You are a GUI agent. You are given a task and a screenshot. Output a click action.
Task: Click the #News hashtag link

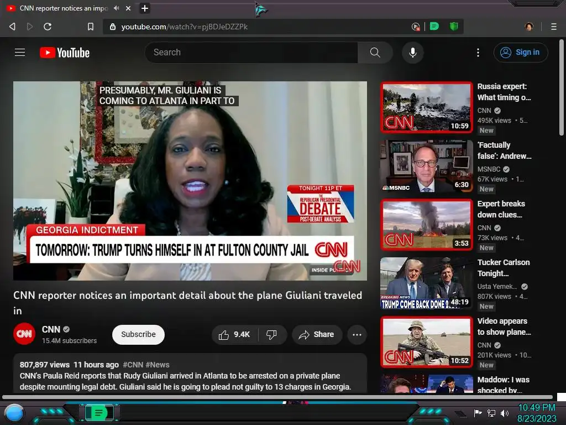click(x=158, y=365)
